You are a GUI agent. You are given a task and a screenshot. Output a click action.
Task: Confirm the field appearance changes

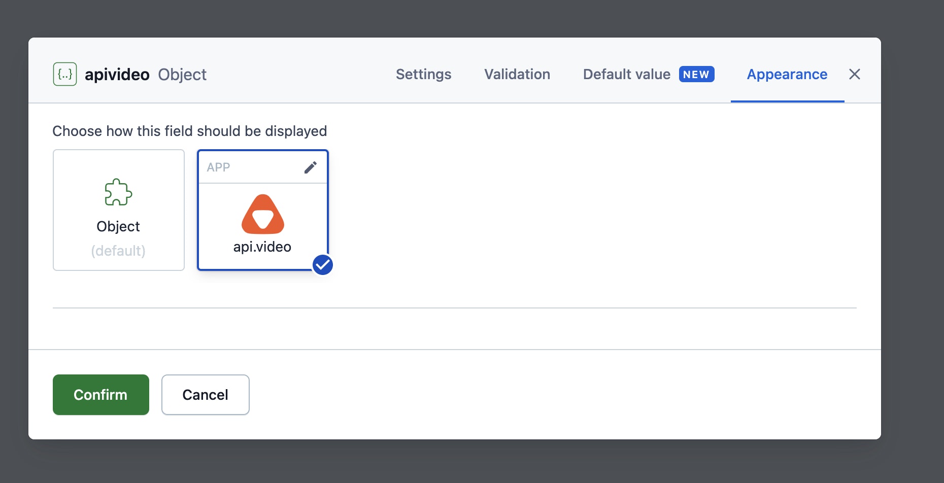coord(101,395)
